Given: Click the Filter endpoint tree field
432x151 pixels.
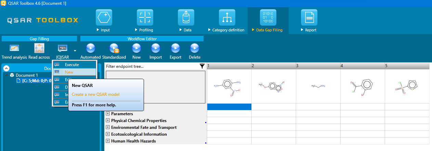Looking at the screenshot, I should coord(152,66).
